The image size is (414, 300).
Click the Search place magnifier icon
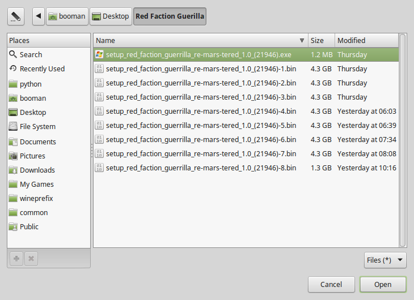[13, 54]
